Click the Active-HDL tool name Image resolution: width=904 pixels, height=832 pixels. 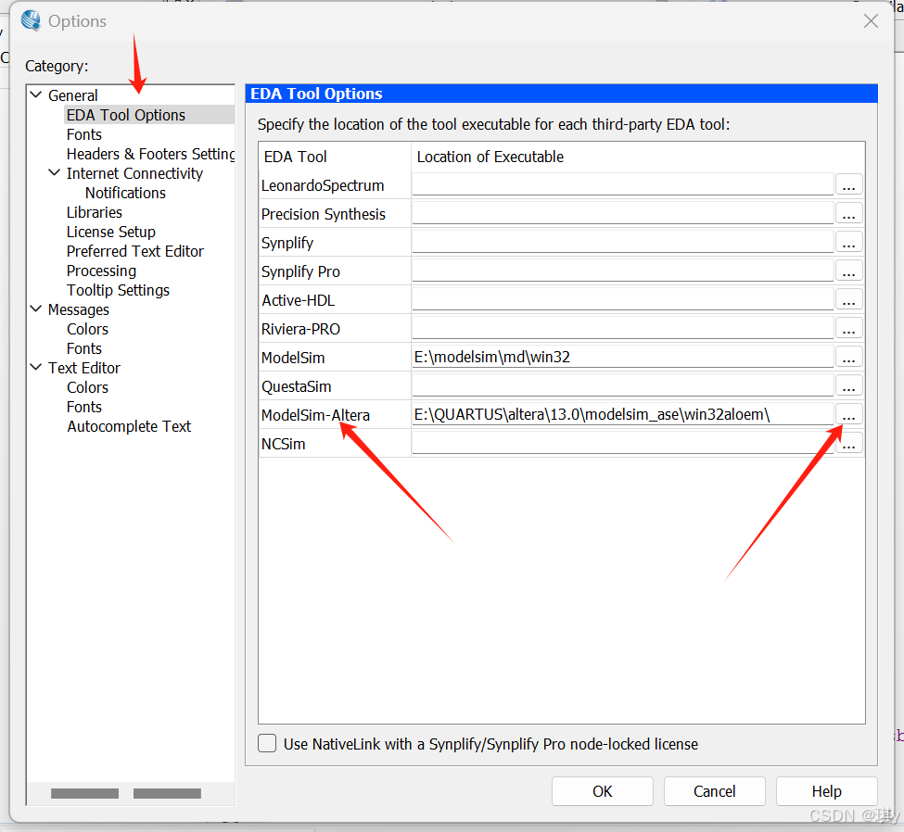pos(298,300)
